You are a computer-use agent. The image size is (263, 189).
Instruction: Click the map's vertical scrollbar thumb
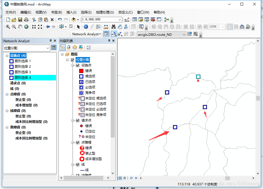(258, 98)
